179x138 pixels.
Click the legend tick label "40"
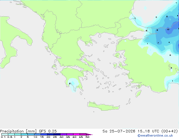tap(74, 137)
